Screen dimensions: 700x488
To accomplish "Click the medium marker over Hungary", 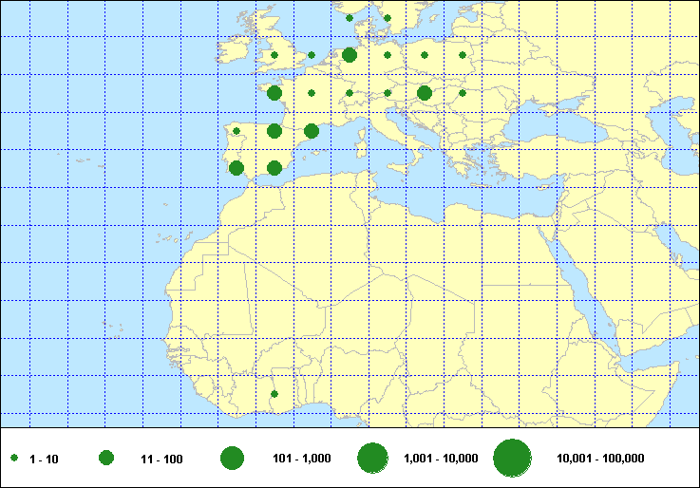I will (x=425, y=93).
